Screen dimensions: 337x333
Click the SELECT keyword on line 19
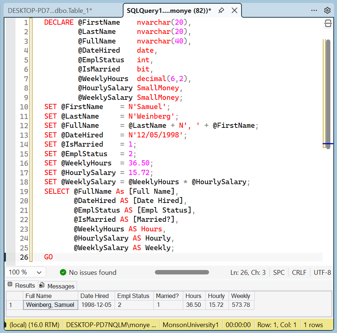click(57, 191)
